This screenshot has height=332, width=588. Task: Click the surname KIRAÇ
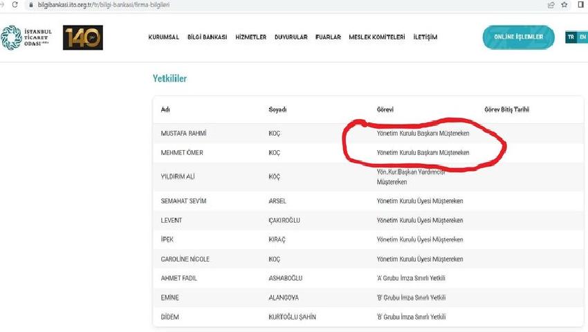(x=277, y=239)
